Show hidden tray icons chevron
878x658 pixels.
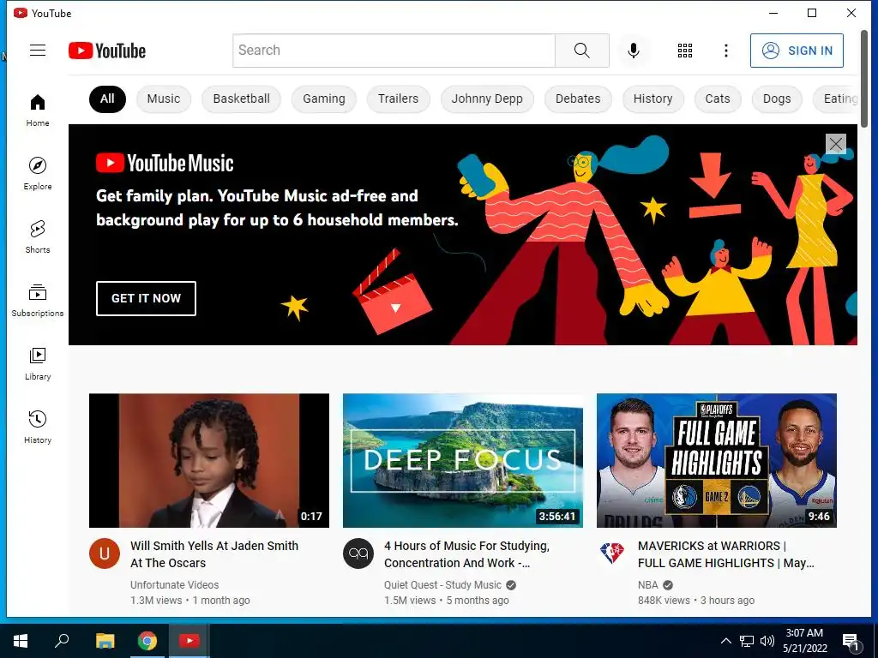tap(725, 641)
